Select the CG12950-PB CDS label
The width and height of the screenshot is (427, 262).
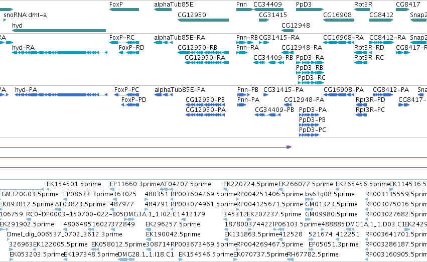click(x=205, y=100)
